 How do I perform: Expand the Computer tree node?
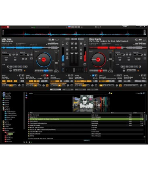[x=2, y=93]
